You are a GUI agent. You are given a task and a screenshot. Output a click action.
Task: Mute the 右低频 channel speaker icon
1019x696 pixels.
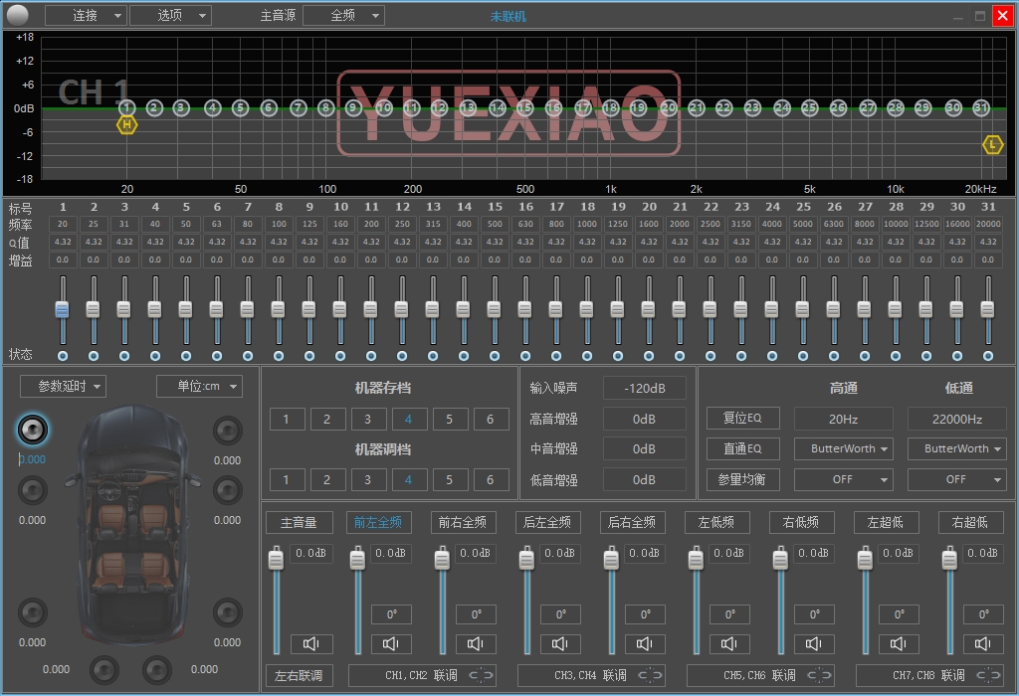pos(814,643)
